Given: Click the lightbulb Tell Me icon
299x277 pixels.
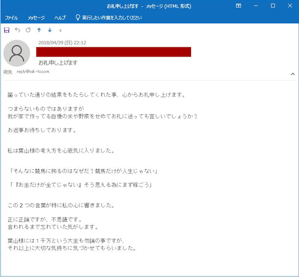Looking at the screenshot, I should [78, 18].
